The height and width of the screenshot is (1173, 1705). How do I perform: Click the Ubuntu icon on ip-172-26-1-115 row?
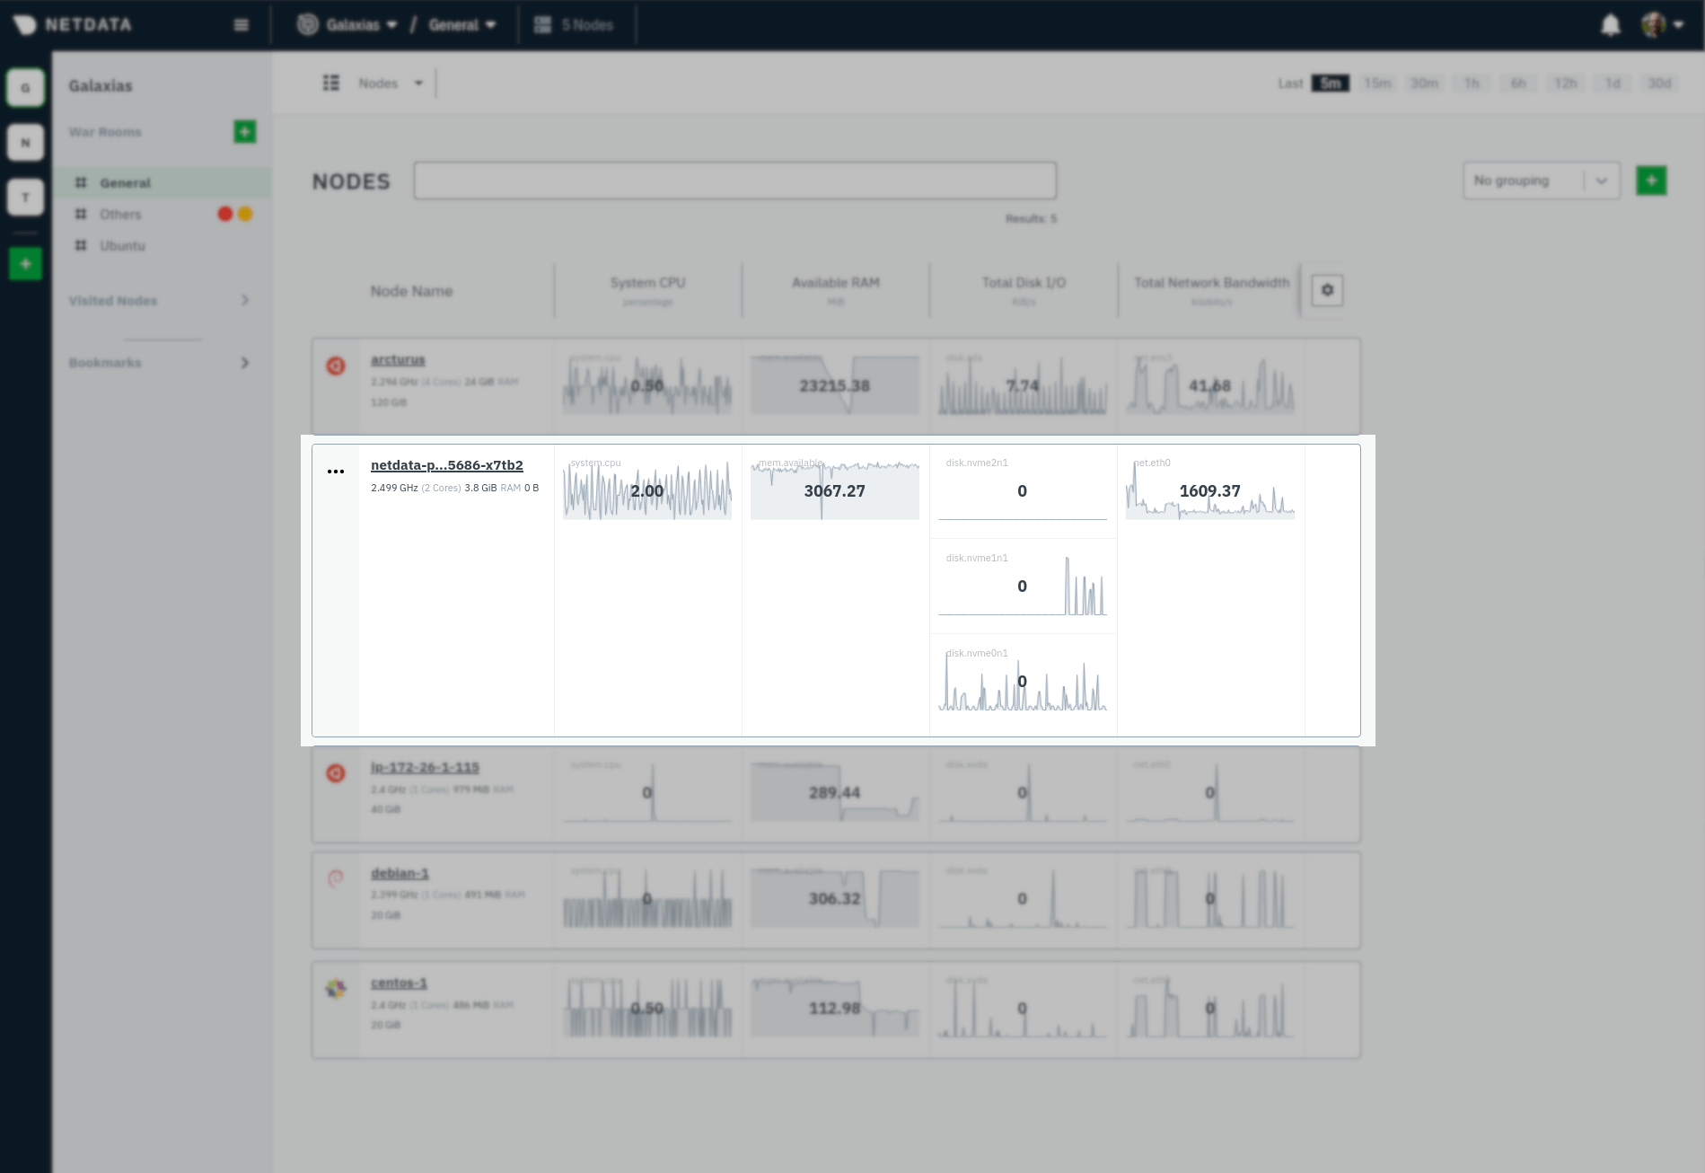tap(336, 773)
